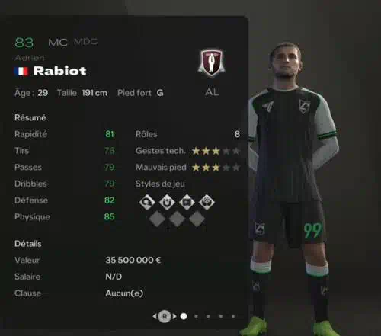Screen dimensions: 381x336
Task: Click the club crest badge above AL
Action: [212, 62]
